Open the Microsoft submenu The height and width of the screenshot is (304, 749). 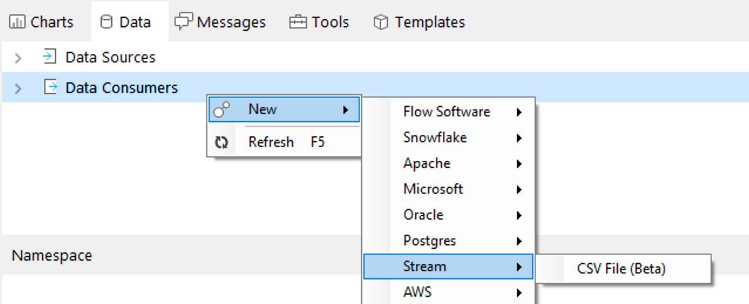click(448, 190)
